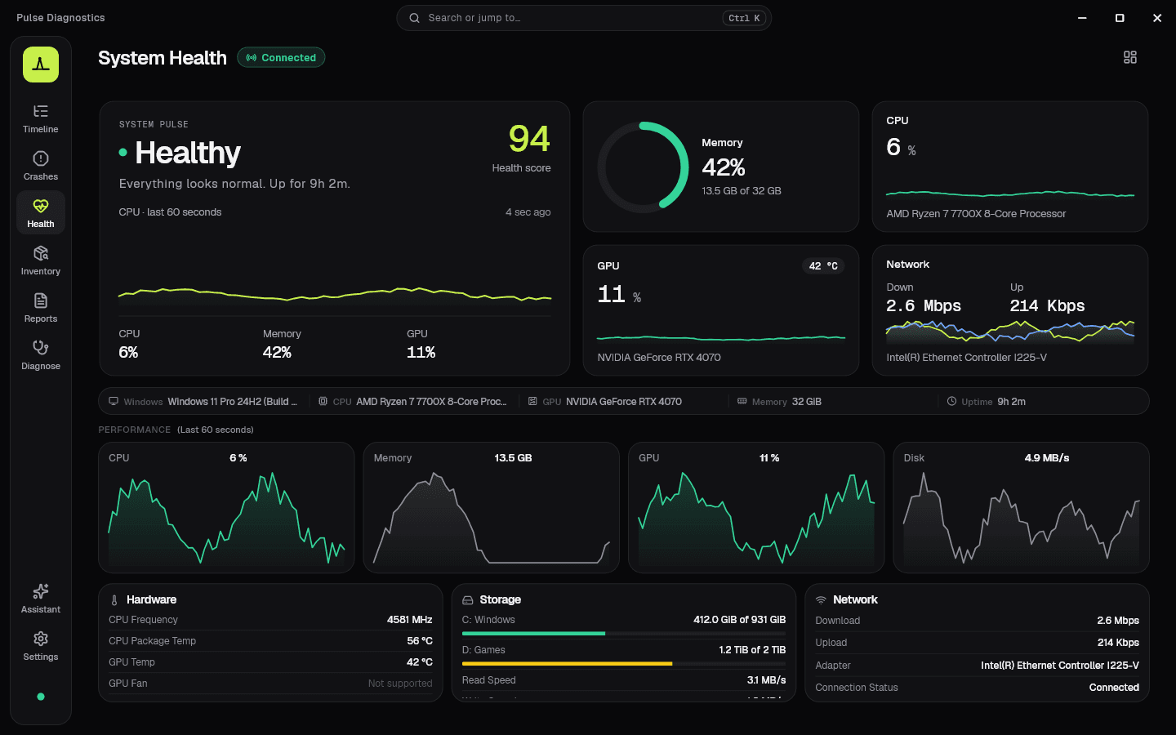Click the D: Games storage usage bar
The height and width of the screenshot is (735, 1176).
[x=624, y=664]
